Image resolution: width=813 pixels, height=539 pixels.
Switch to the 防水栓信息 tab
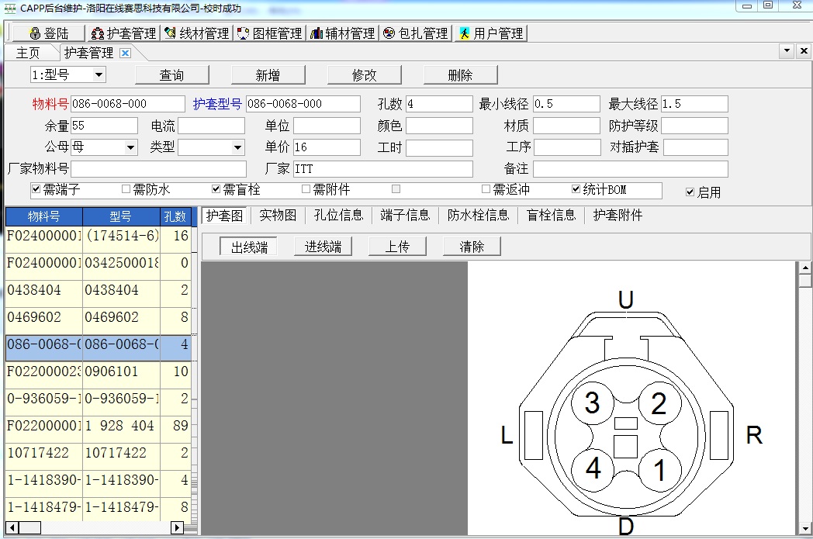pyautogui.click(x=478, y=215)
